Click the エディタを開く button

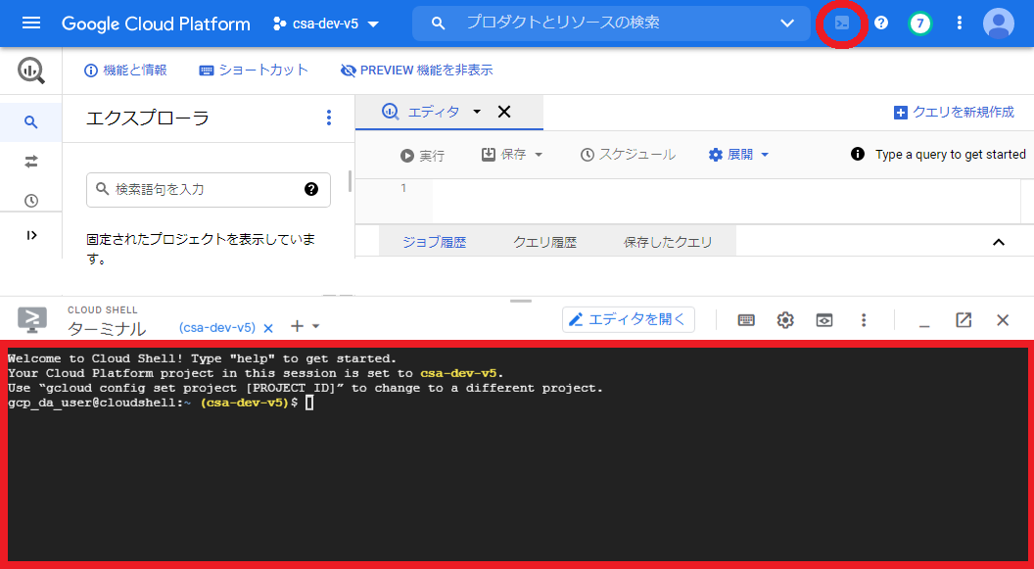[x=628, y=319]
